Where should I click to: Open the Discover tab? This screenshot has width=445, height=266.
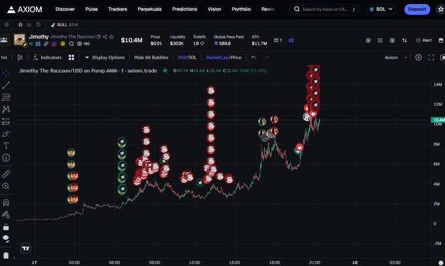click(65, 9)
